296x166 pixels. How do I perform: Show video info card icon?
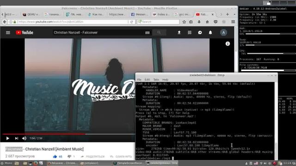click(x=228, y=44)
